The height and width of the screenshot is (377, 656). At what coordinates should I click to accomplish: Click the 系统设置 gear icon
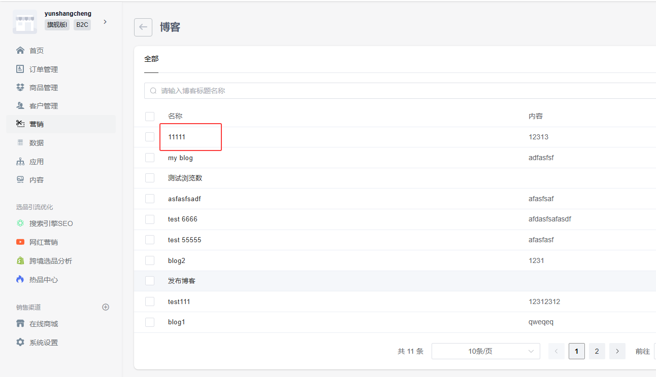point(20,343)
